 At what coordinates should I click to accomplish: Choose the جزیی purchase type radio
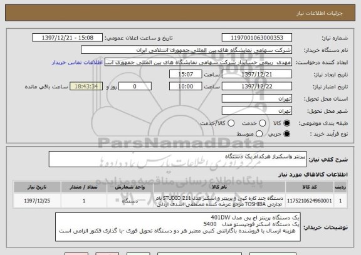point(286,133)
